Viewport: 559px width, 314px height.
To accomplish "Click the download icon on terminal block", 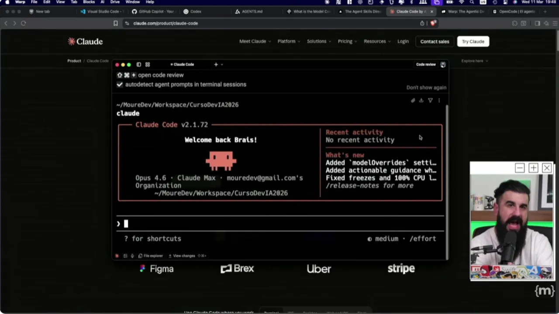I will click(x=421, y=101).
